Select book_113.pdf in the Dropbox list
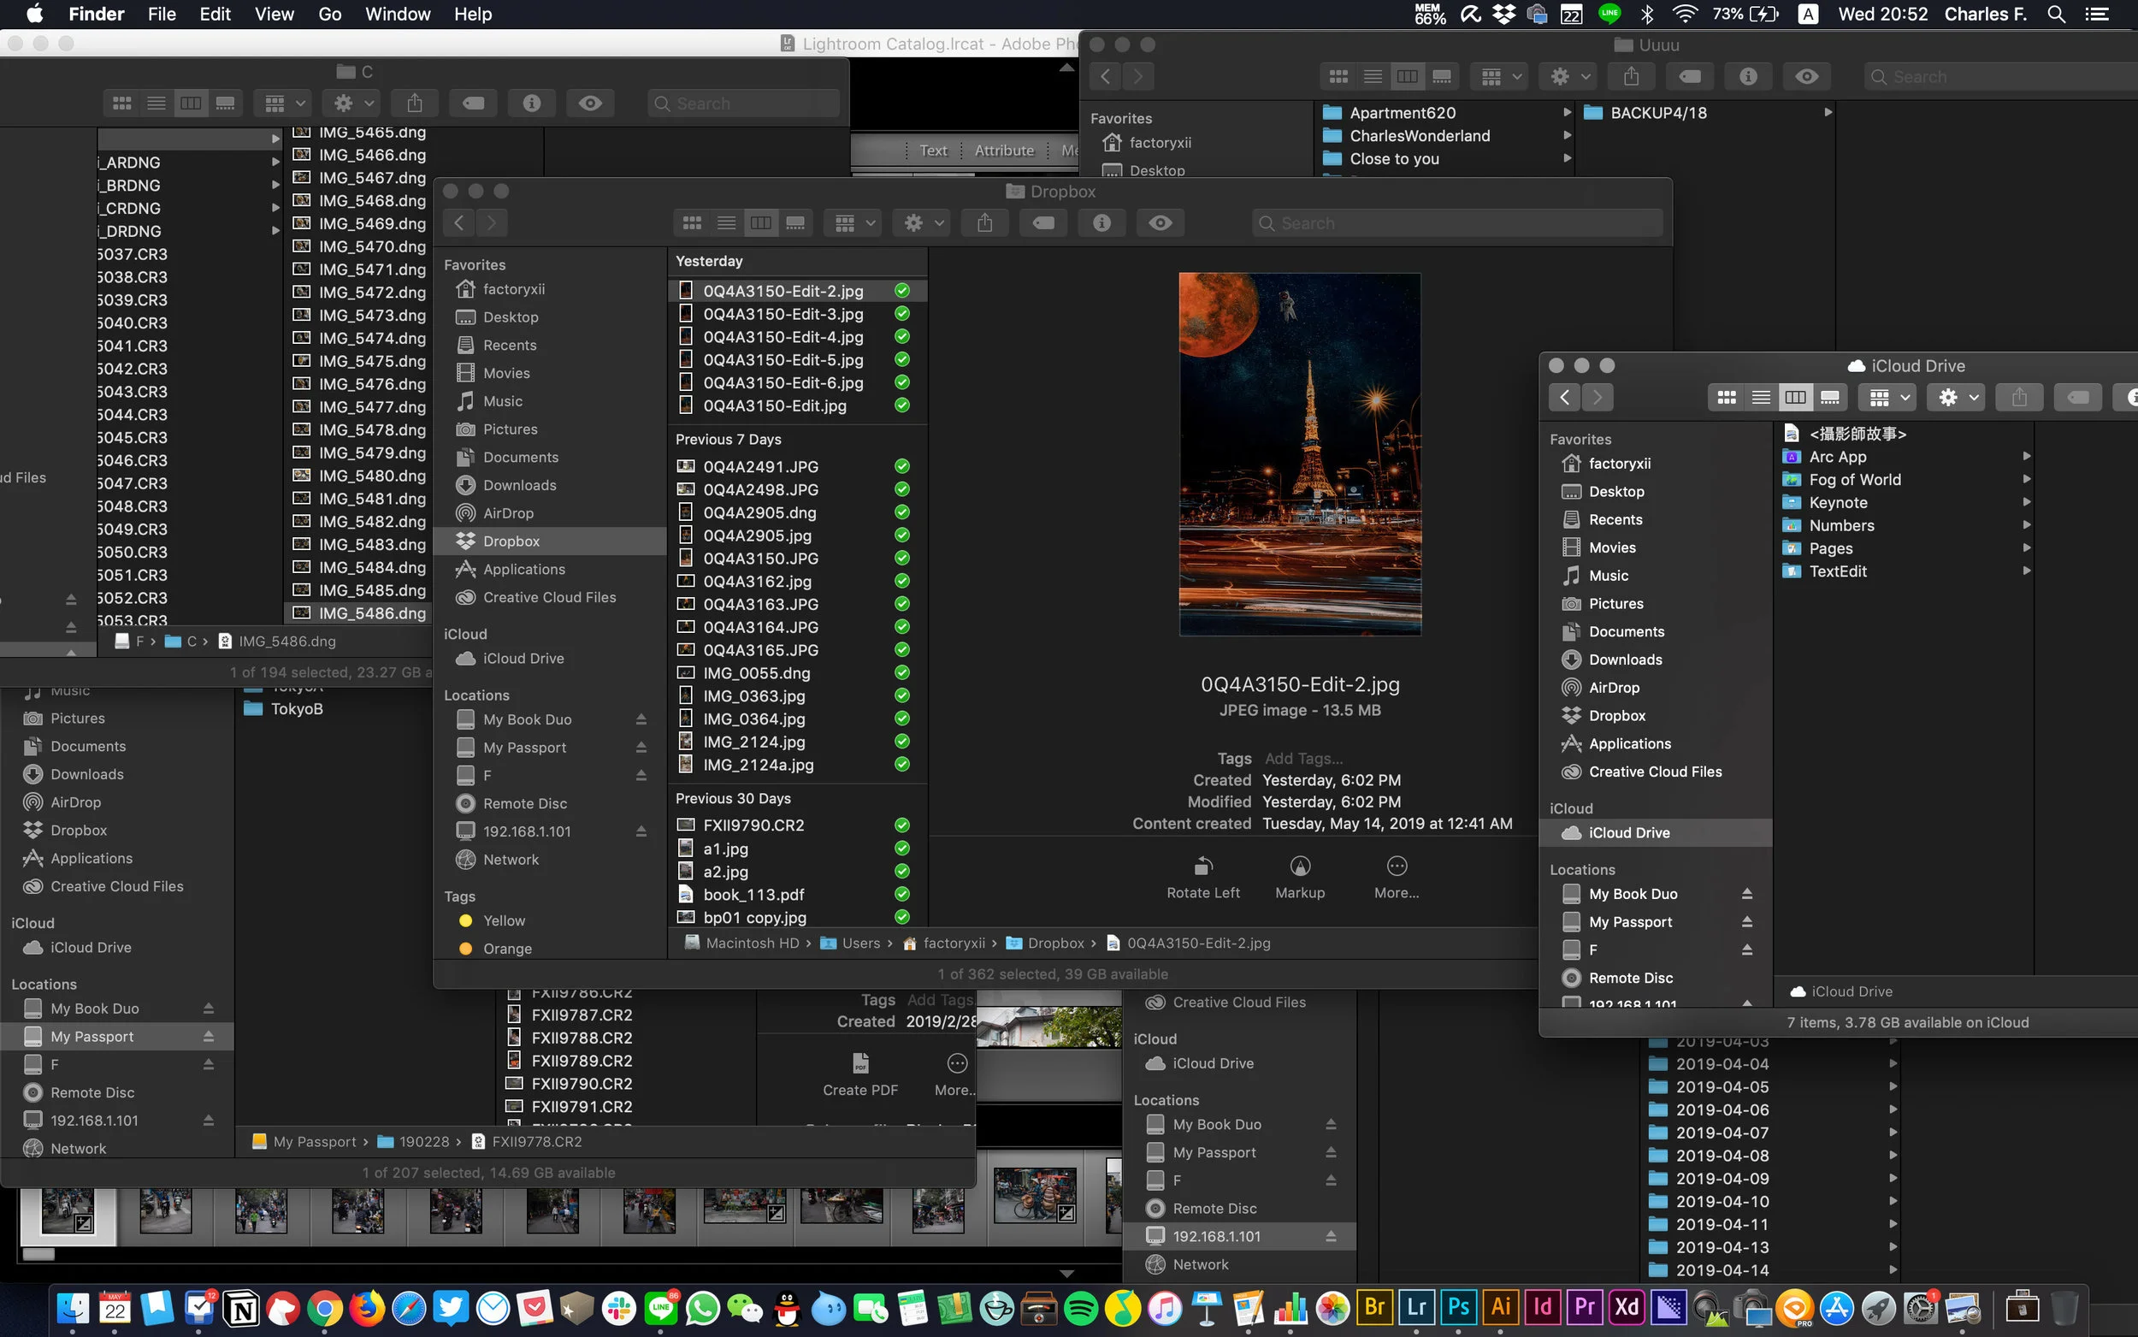 (796, 895)
